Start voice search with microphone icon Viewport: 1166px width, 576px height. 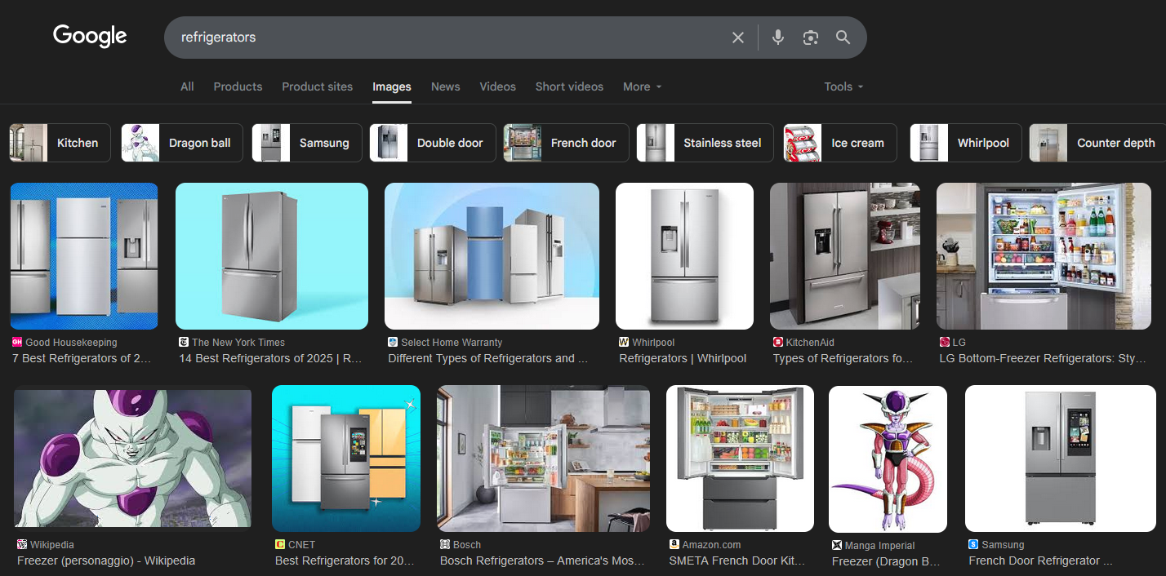778,38
